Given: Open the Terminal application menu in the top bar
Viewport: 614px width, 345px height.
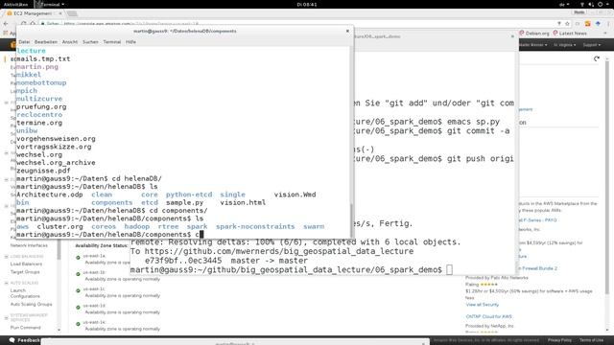Looking at the screenshot, I should pos(50,4).
